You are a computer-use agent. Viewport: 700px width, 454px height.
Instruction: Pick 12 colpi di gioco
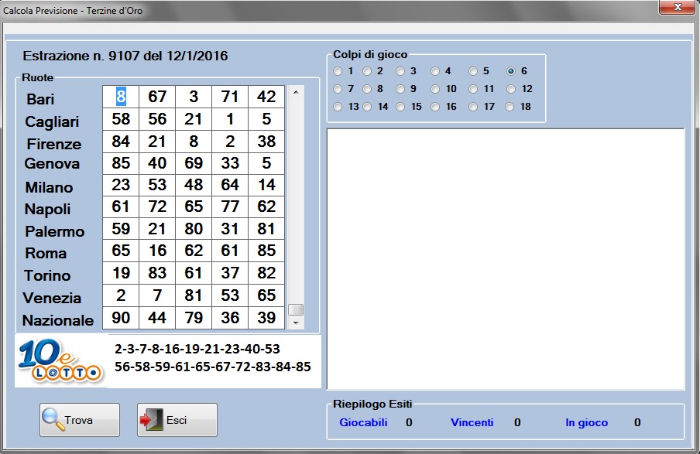pyautogui.click(x=511, y=89)
